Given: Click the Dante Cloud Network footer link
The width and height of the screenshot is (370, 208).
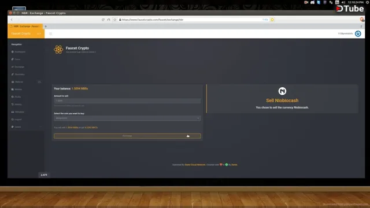Looking at the screenshot, I should [x=195, y=165].
